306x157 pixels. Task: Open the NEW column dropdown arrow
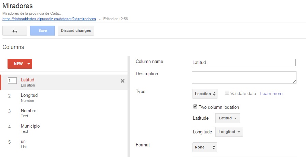[x=29, y=64]
